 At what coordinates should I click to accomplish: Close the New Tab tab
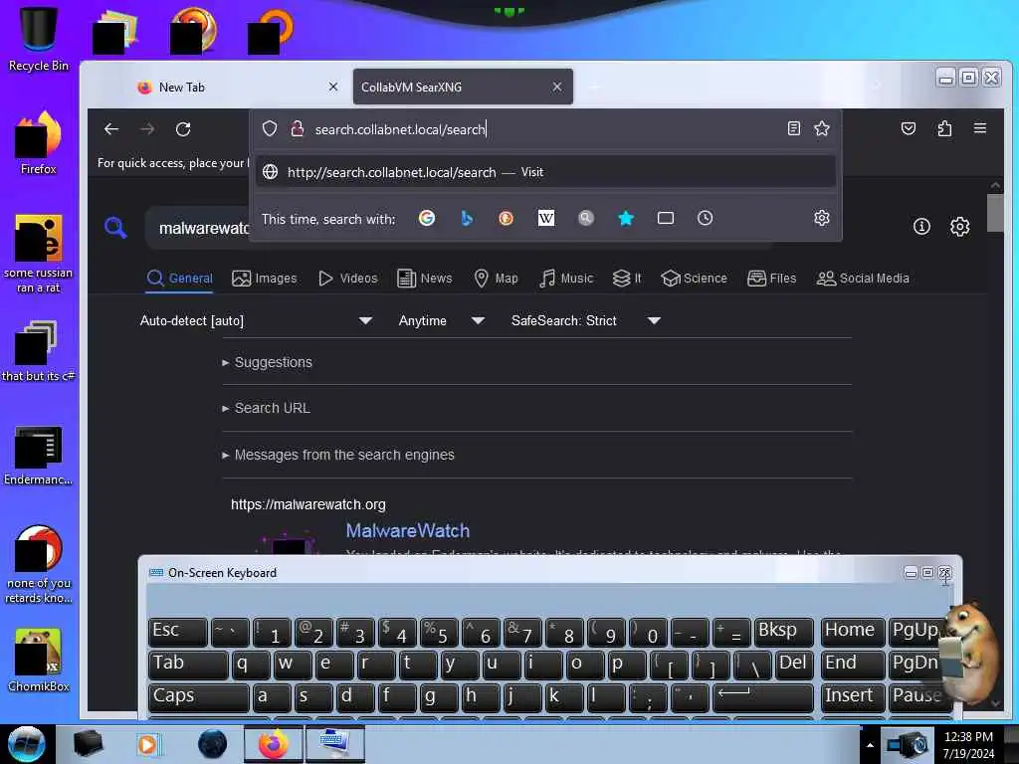333,87
